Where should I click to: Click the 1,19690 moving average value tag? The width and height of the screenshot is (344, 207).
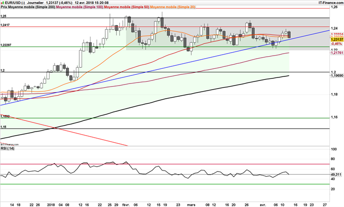point(337,75)
